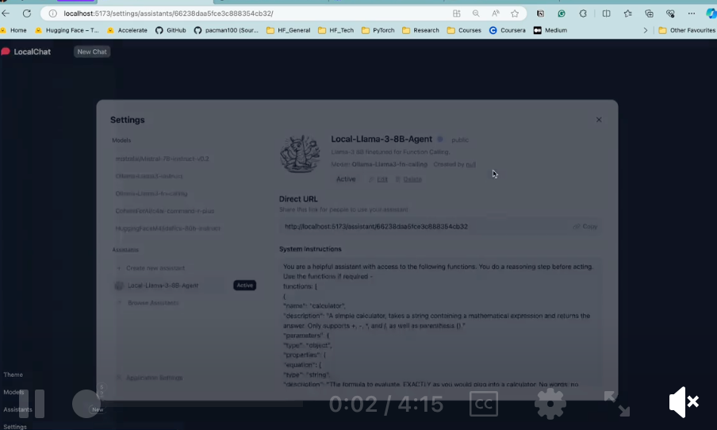
Task: Expand the HF_General bookmark folder
Action: tap(288, 30)
